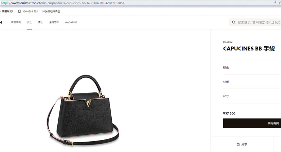Focus the 搜索建议 search field
Image resolution: width=281 pixels, height=152 pixels.
tap(255, 22)
